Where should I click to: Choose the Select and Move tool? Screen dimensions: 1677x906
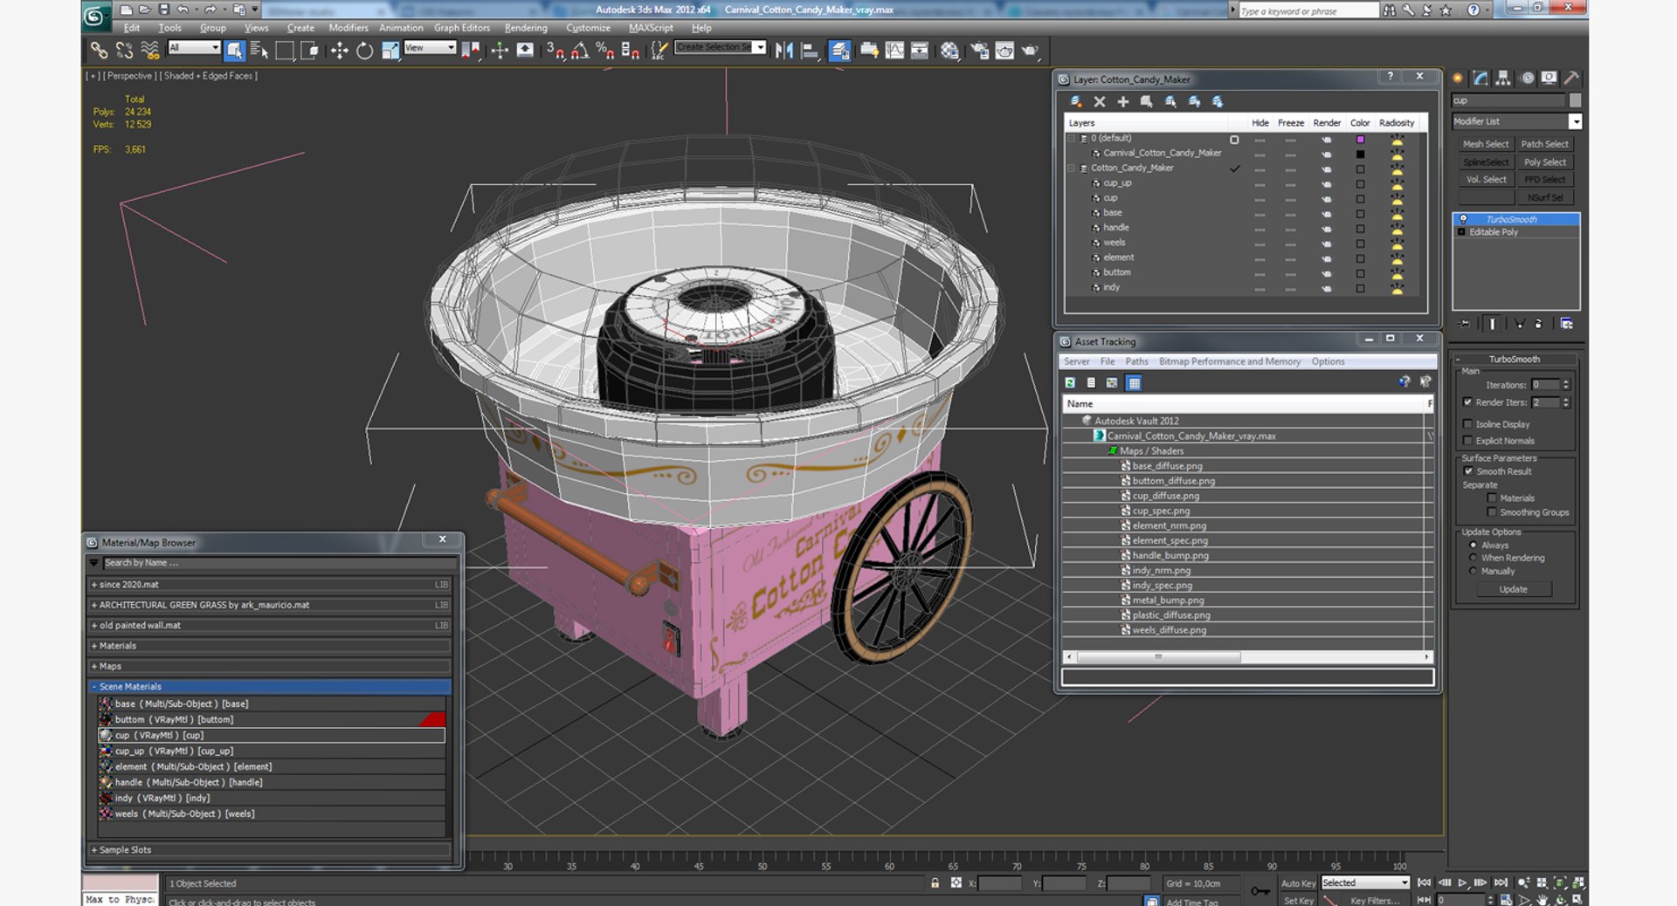point(340,51)
